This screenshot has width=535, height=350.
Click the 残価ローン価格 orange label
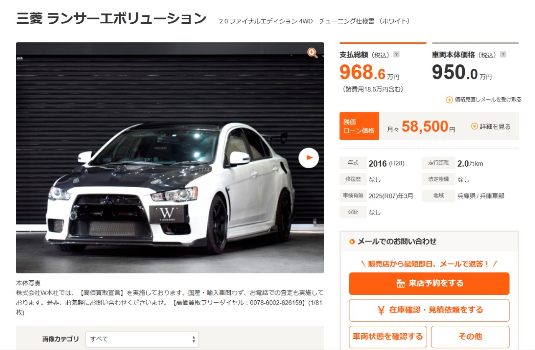[359, 126]
